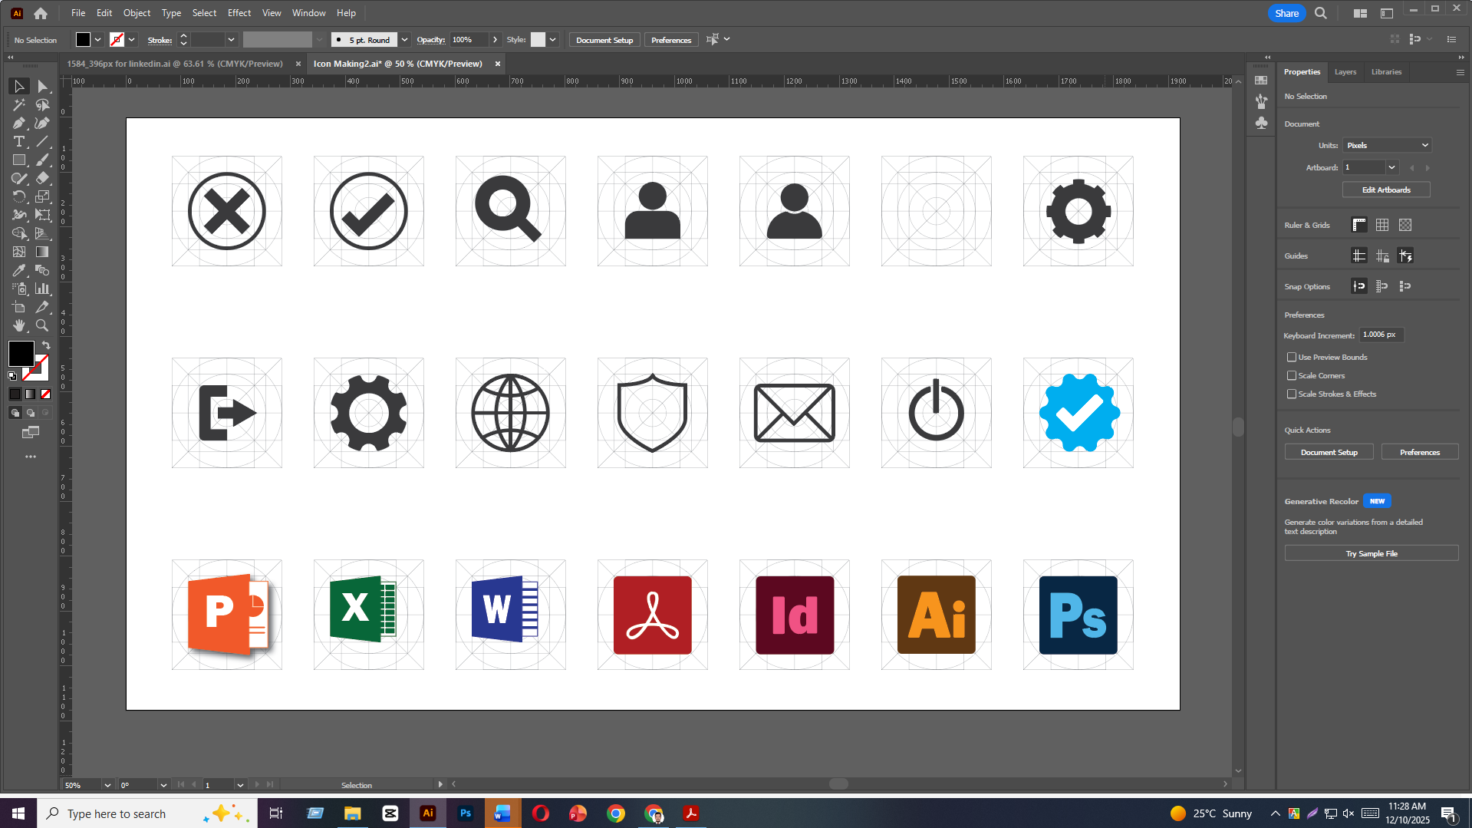Enable Use Preview Bounds checkbox

click(1292, 357)
